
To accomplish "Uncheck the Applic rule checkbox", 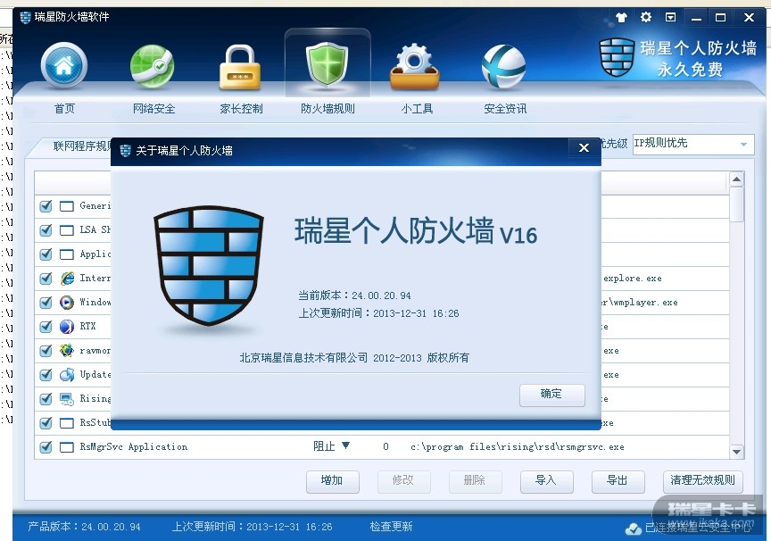I will coord(46,254).
